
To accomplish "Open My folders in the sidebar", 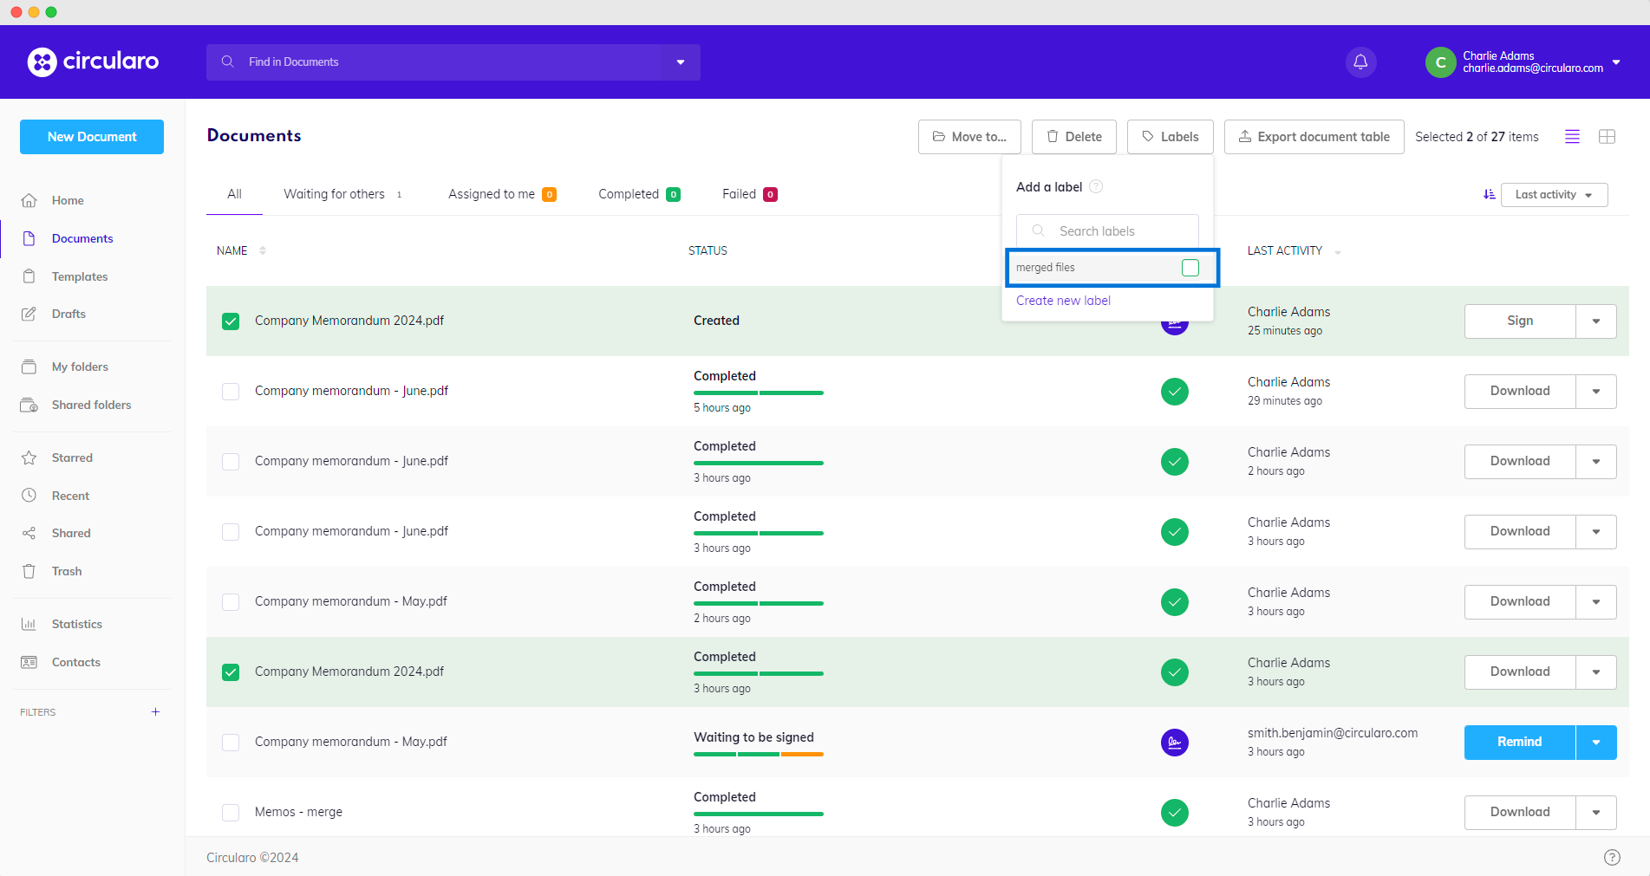I will pyautogui.click(x=80, y=367).
